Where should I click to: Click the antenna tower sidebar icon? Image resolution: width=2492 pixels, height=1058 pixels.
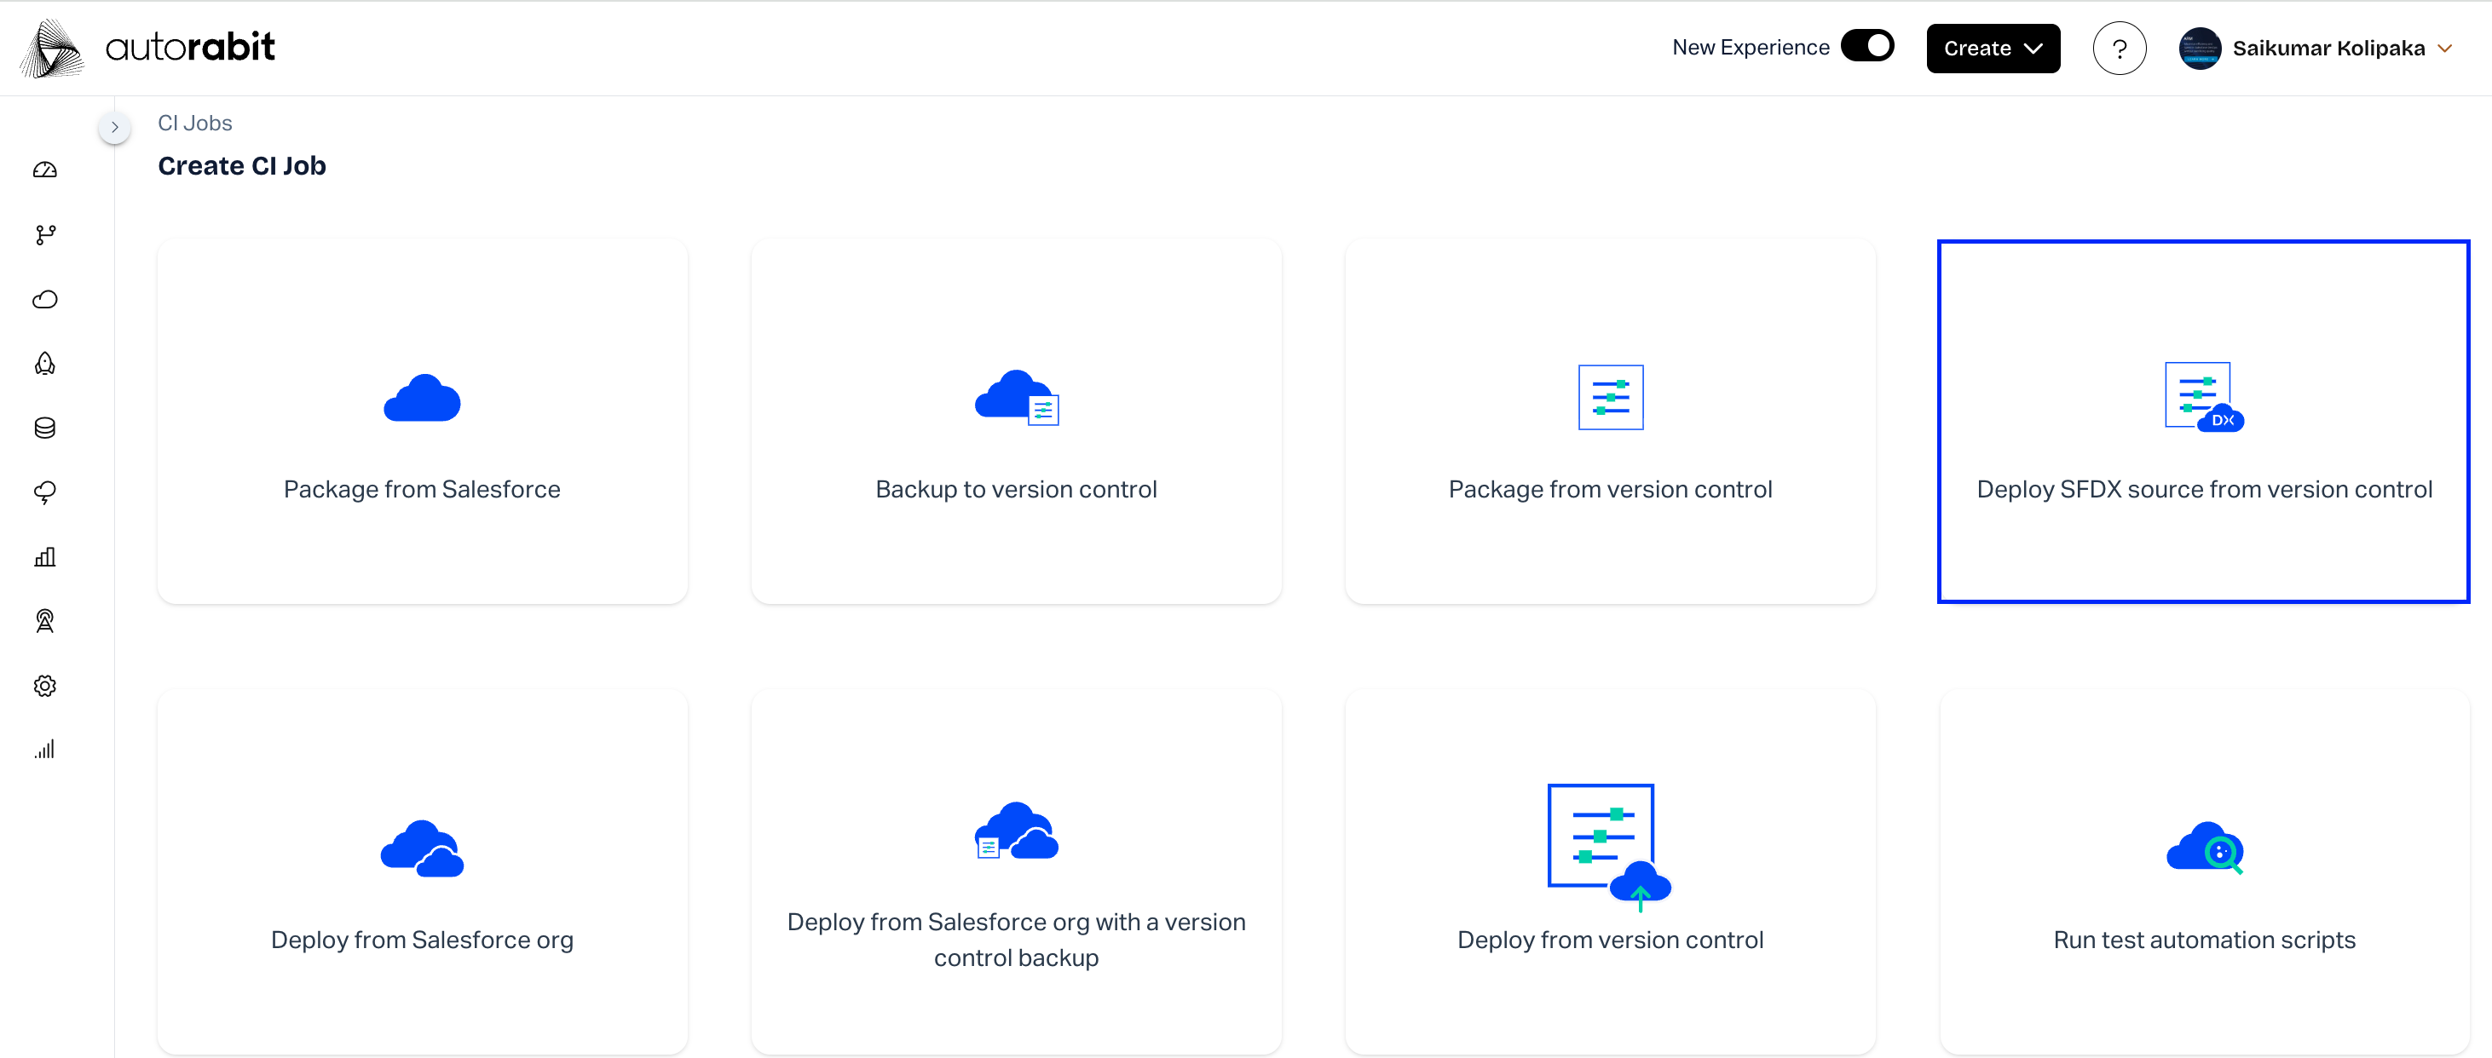pos(44,621)
